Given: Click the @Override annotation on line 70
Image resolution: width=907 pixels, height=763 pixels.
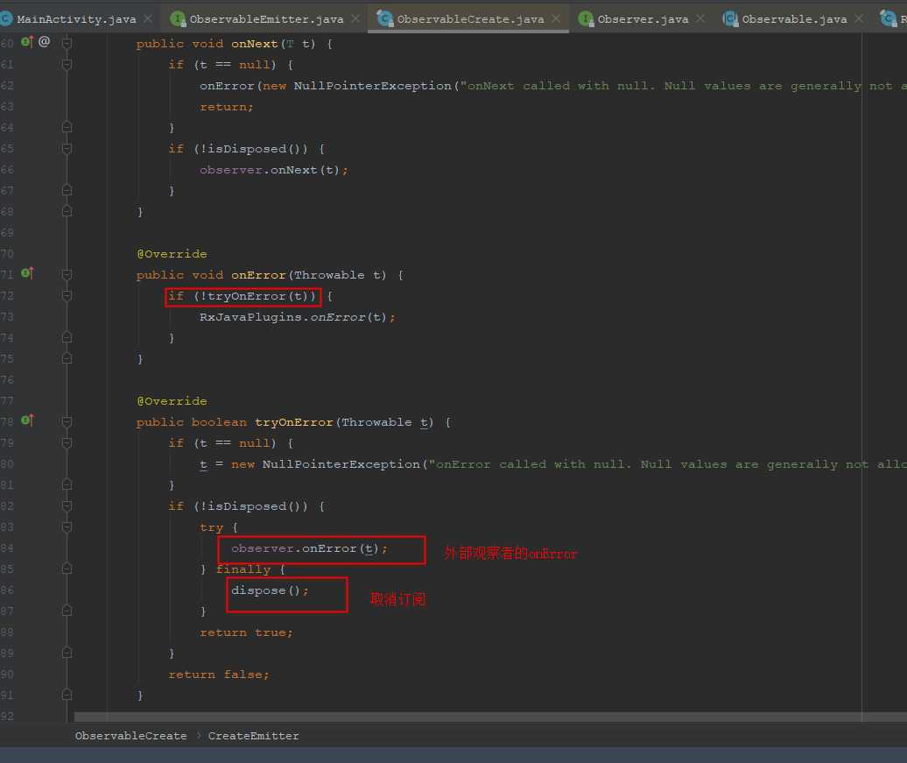Looking at the screenshot, I should (x=172, y=254).
